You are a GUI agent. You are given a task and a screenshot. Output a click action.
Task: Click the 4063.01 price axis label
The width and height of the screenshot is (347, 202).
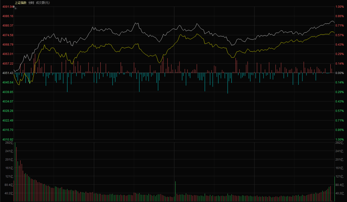pos(7,54)
